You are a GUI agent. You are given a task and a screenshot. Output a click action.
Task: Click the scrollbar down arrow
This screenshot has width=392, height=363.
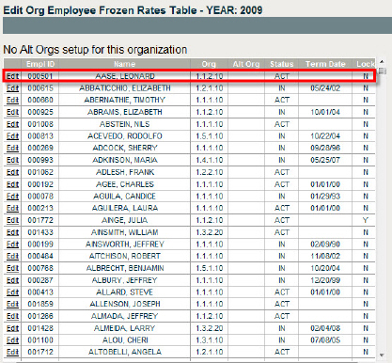pyautogui.click(x=382, y=355)
